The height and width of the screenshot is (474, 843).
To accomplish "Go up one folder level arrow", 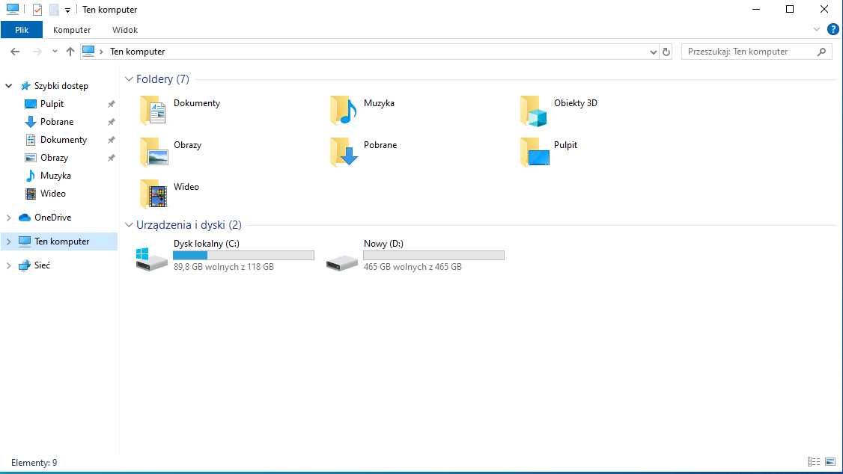I will tap(70, 52).
